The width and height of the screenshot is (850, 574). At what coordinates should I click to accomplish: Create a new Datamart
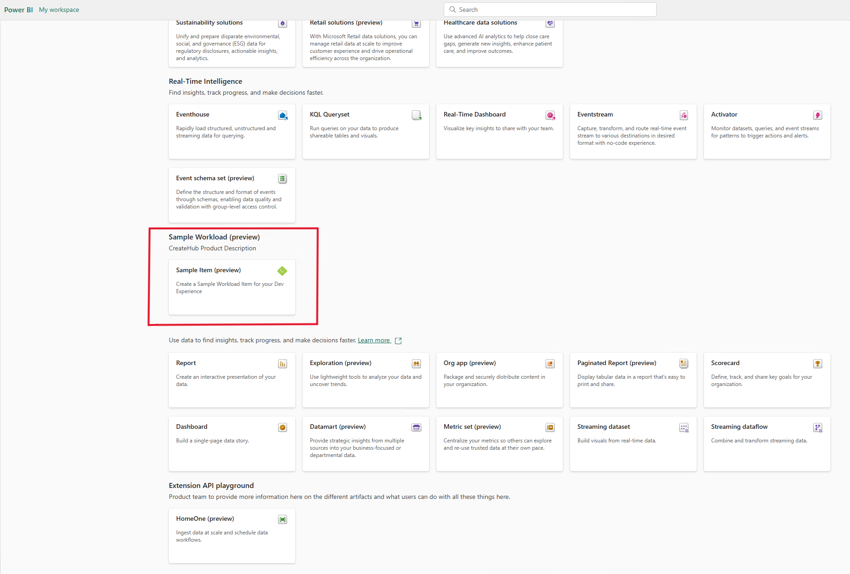click(x=365, y=444)
